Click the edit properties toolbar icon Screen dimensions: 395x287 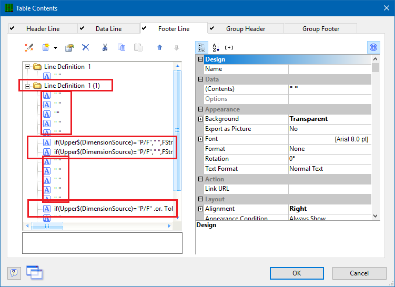point(69,47)
